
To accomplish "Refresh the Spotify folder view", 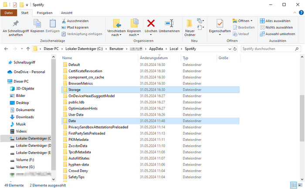I will pyautogui.click(x=235, y=49).
